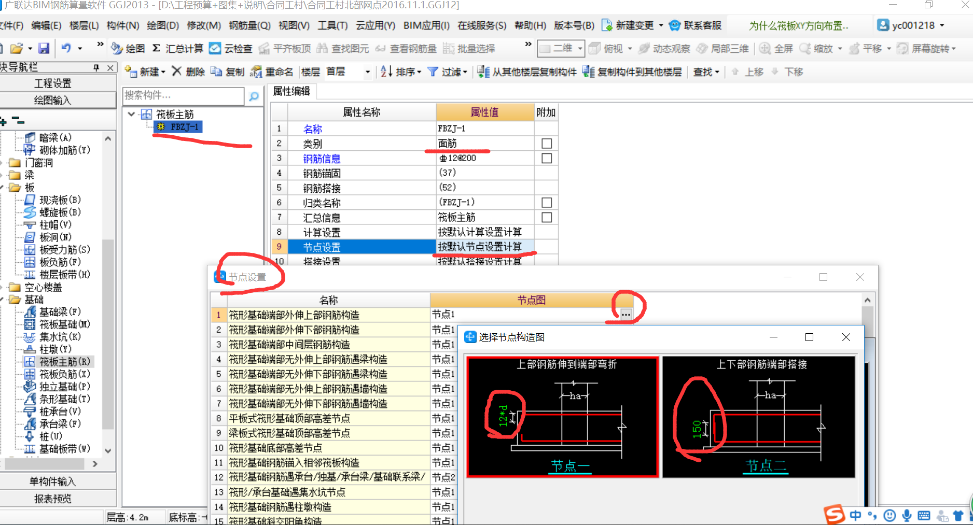The width and height of the screenshot is (973, 525).
Task: Click the 单构件输入 navigation button
Action: tap(53, 481)
